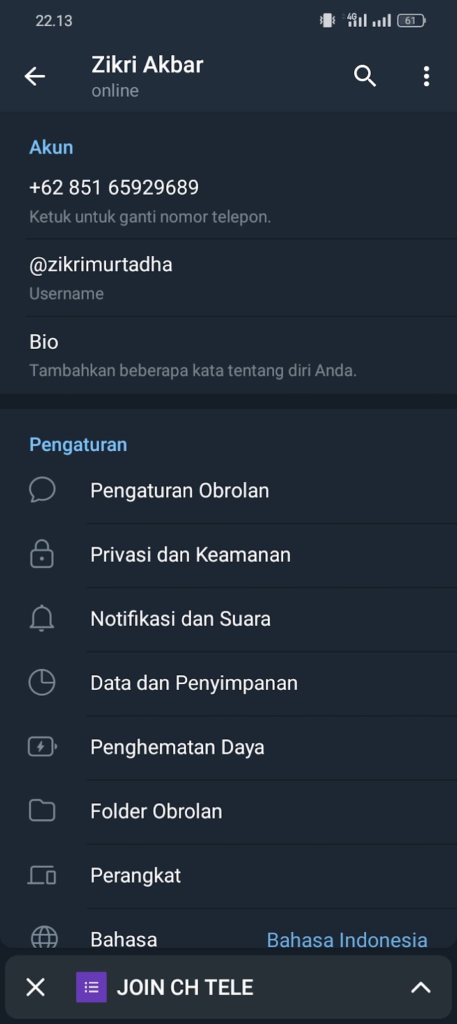Tap phone number +62 851 65929689
Screen dimensions: 457x1024
(114, 188)
